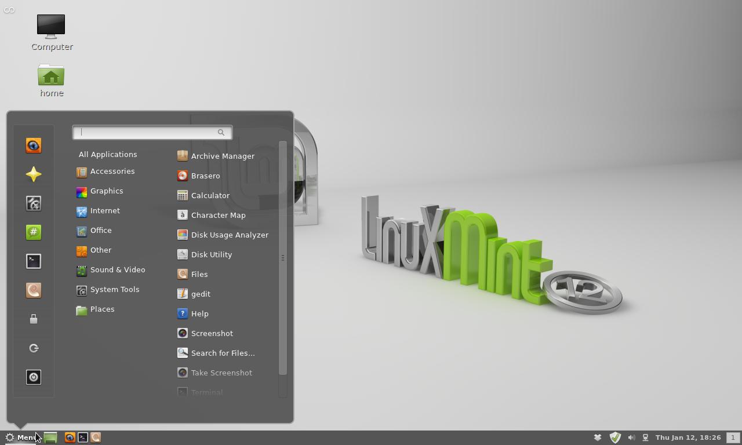Viewport: 742px width, 445px height.
Task: Log out using the circular arrow icon
Action: [34, 348]
